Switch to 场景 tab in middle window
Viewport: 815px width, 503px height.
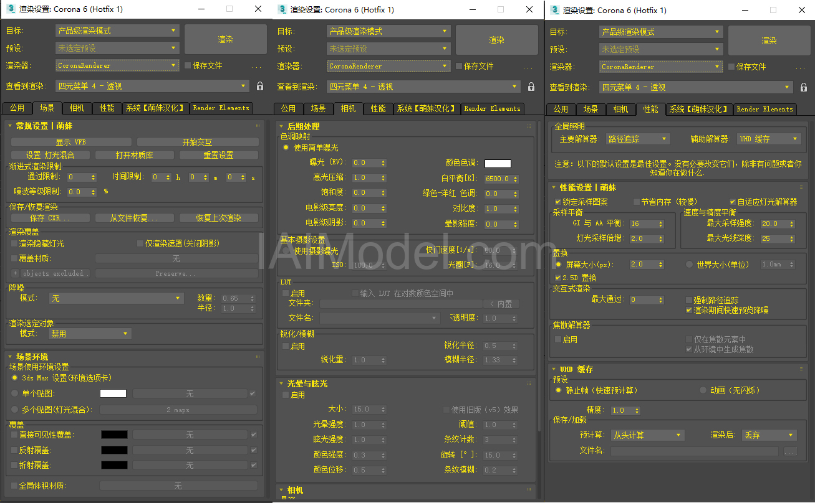click(x=318, y=109)
